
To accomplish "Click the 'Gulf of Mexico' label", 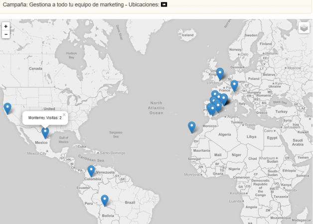I will [63, 140].
